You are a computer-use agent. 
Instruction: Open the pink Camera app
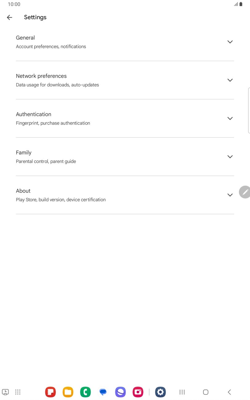tap(138, 392)
